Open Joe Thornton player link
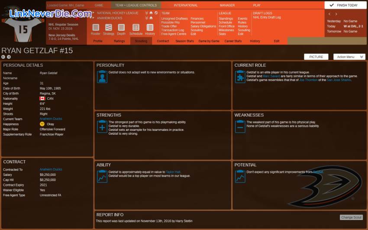368x230 pixels. coord(308,80)
